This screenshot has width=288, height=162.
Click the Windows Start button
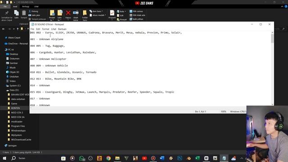[x=4, y=158]
